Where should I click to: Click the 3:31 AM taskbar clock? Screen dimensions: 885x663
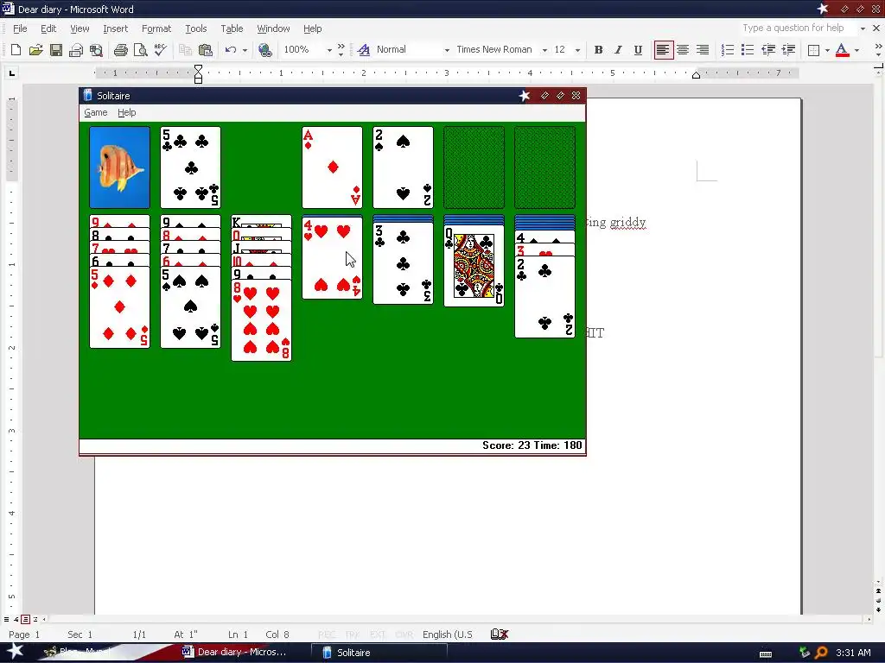[x=853, y=653]
